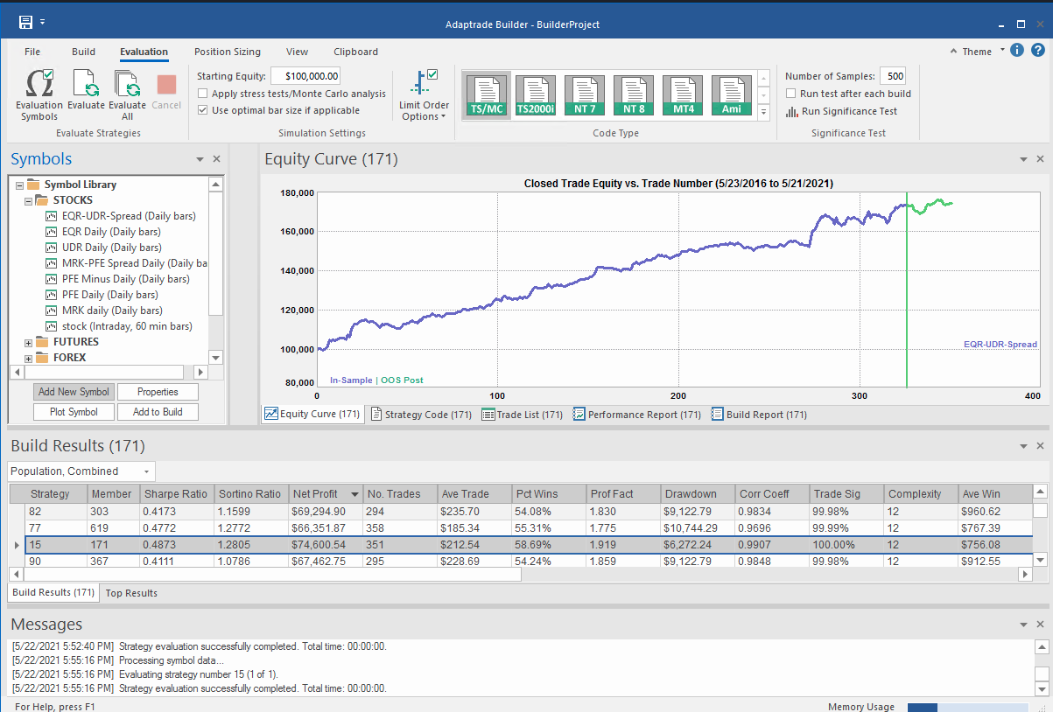The image size is (1053, 712).
Task: Open Symbols panel options arrow
Action: pos(200,159)
